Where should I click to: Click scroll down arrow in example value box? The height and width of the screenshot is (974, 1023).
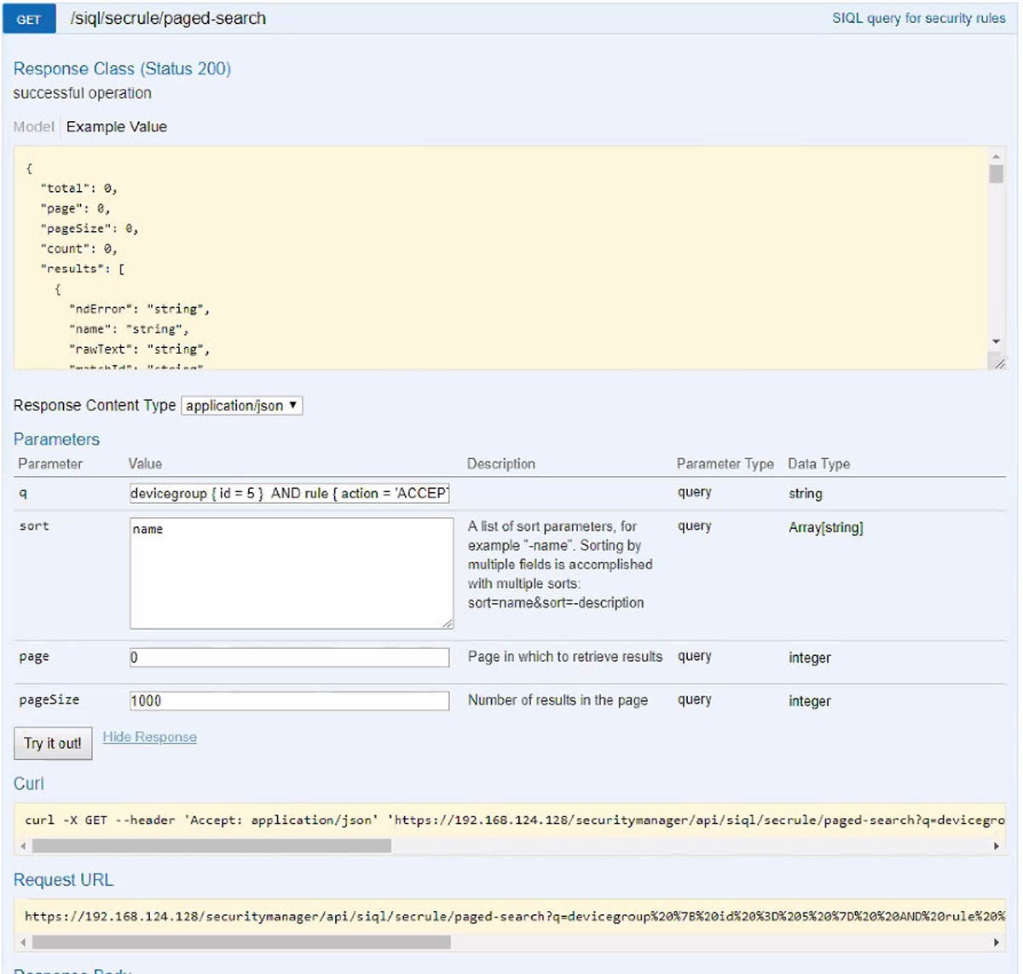click(x=996, y=342)
